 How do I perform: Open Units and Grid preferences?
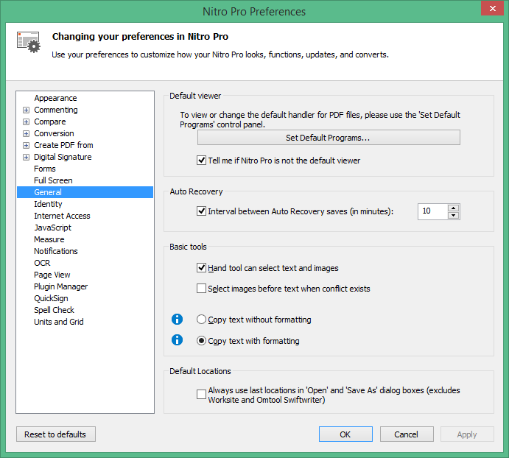[x=59, y=322]
